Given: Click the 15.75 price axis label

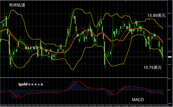Looking at the screenshot, I should [x=170, y=65].
